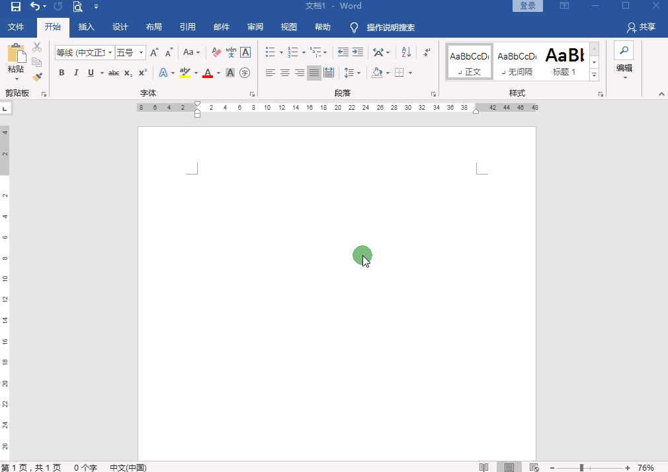Click the 76% zoom level
Image resolution: width=668 pixels, height=472 pixels.
(x=646, y=468)
